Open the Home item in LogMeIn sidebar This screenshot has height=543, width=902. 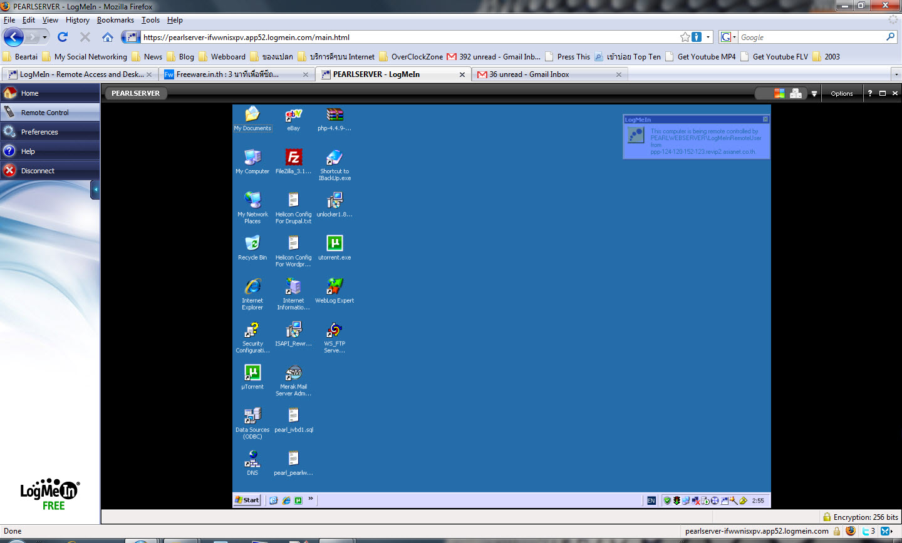(x=50, y=93)
